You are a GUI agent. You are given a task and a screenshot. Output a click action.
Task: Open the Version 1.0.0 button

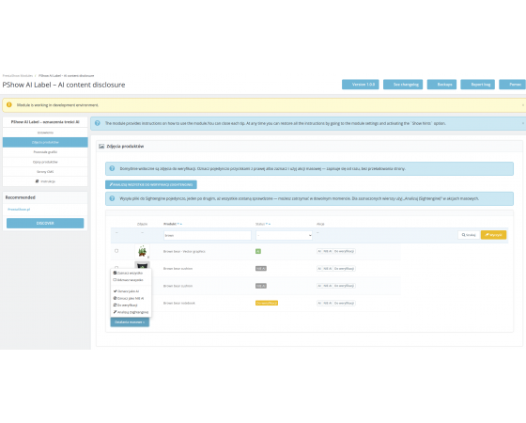[361, 85]
